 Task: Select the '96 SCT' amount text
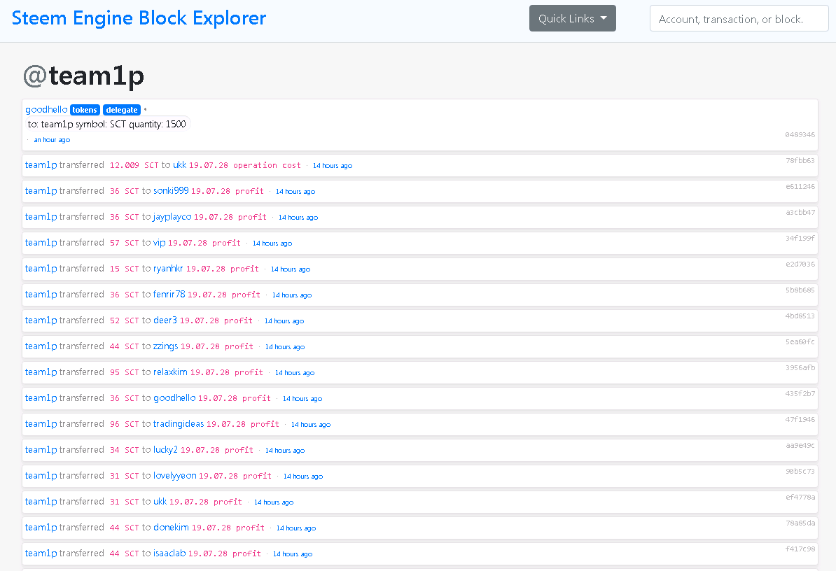[x=124, y=424]
